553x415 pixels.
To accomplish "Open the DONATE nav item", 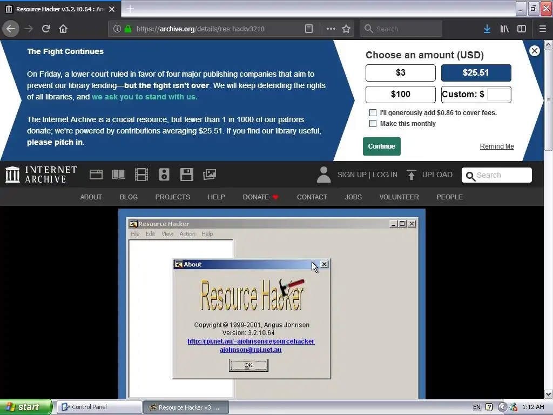I will click(260, 197).
